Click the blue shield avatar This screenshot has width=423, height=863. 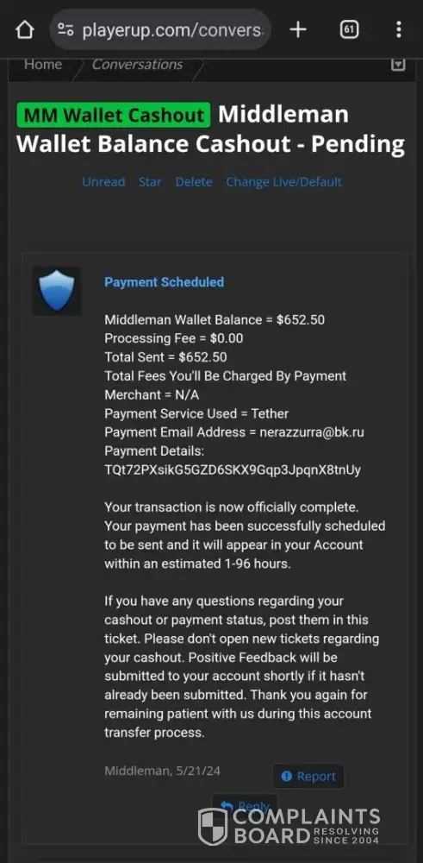pyautogui.click(x=57, y=291)
